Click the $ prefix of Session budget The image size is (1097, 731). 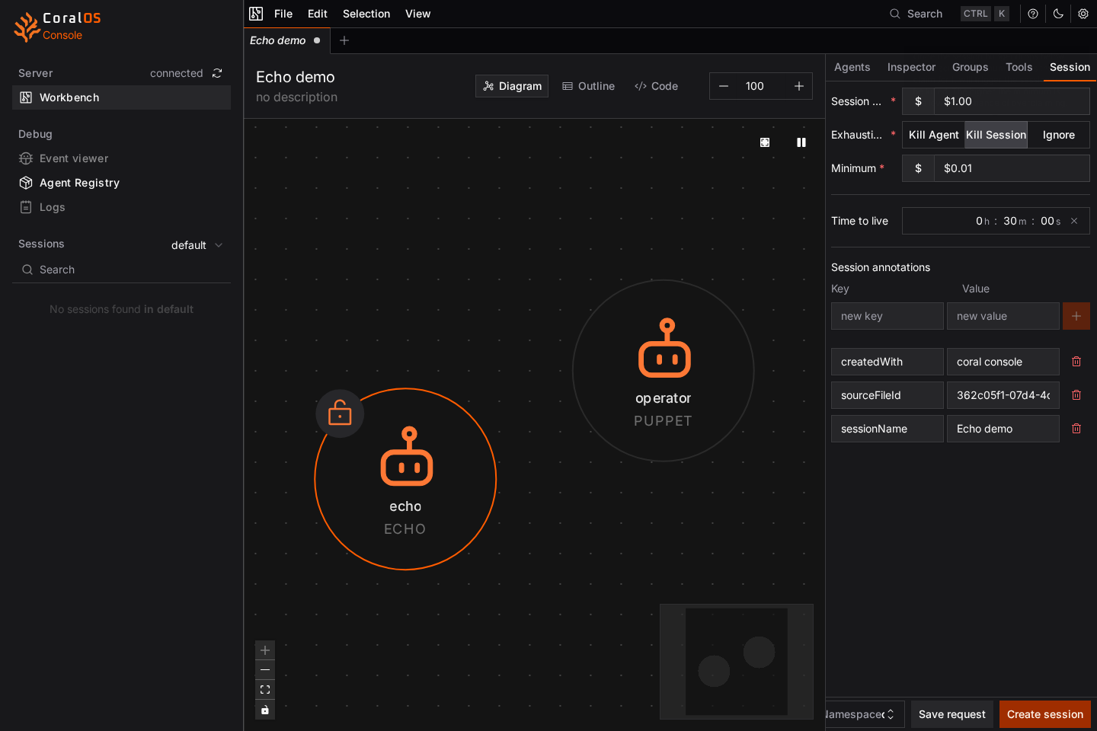point(918,101)
